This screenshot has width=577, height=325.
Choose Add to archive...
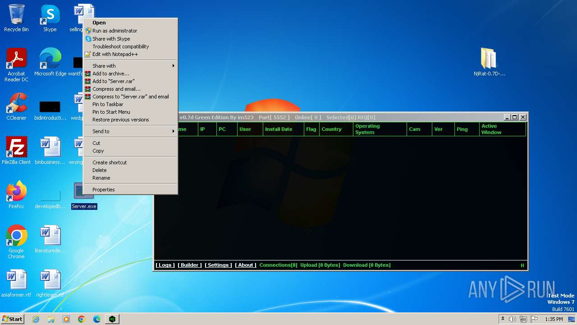131,74
